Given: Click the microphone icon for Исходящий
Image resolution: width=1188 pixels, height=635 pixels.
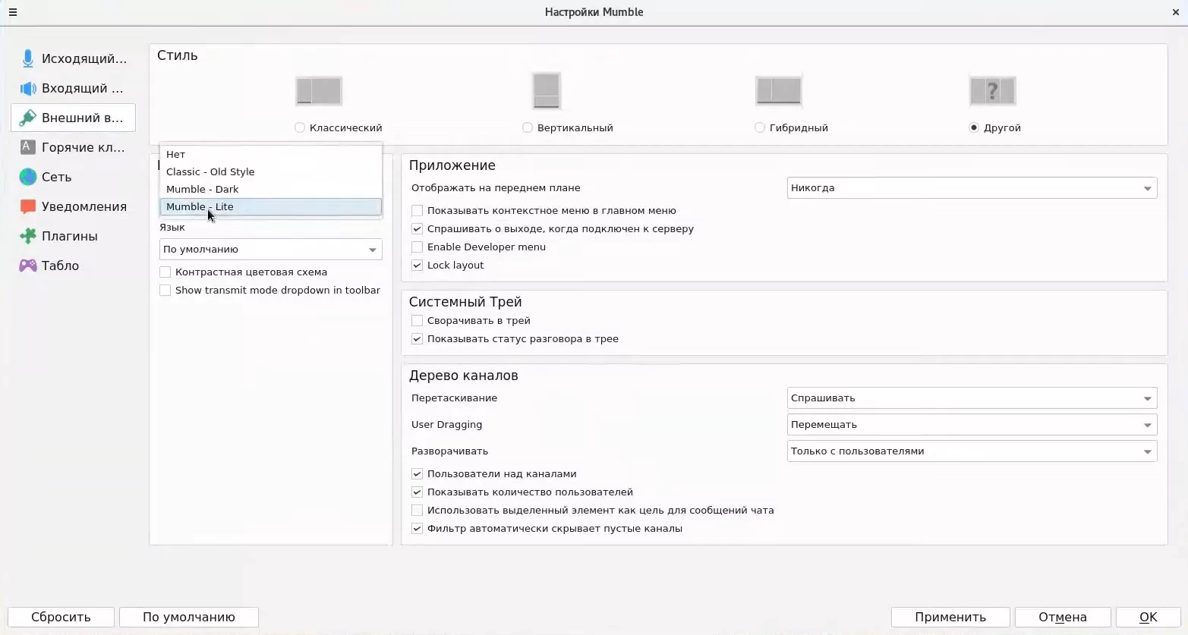Looking at the screenshot, I should tap(28, 58).
